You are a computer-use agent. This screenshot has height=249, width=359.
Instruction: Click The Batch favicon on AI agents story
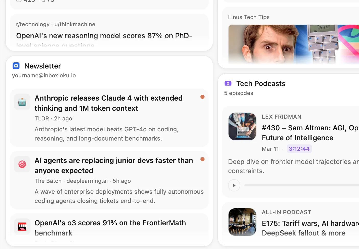point(22,164)
